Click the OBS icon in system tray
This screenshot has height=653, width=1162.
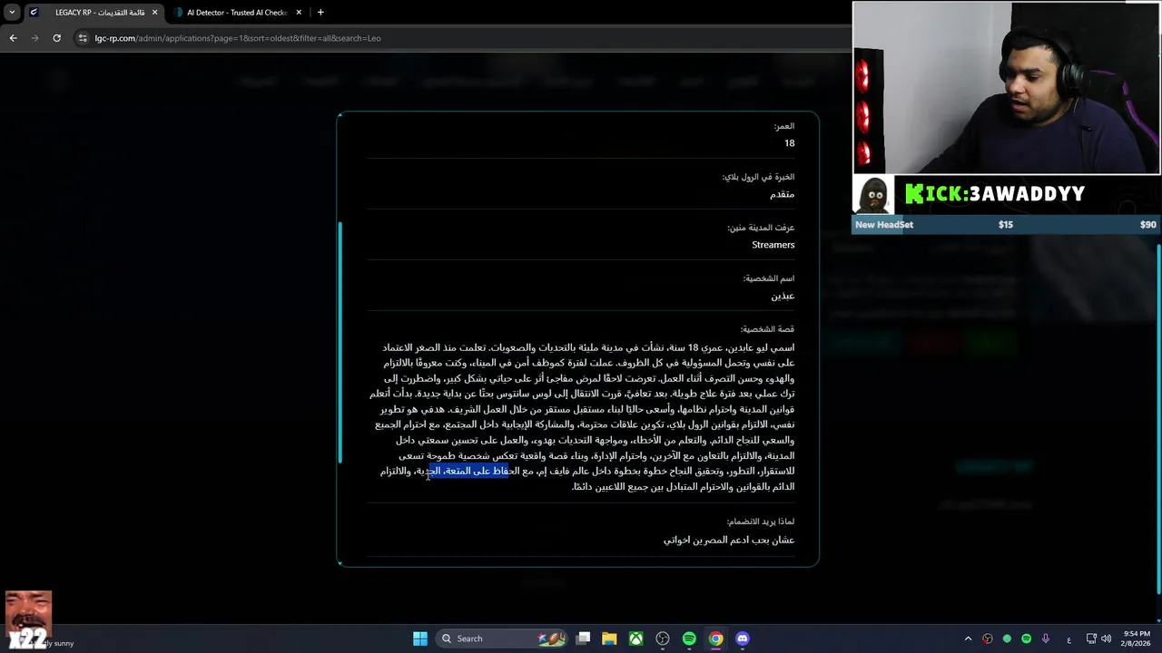tap(988, 638)
